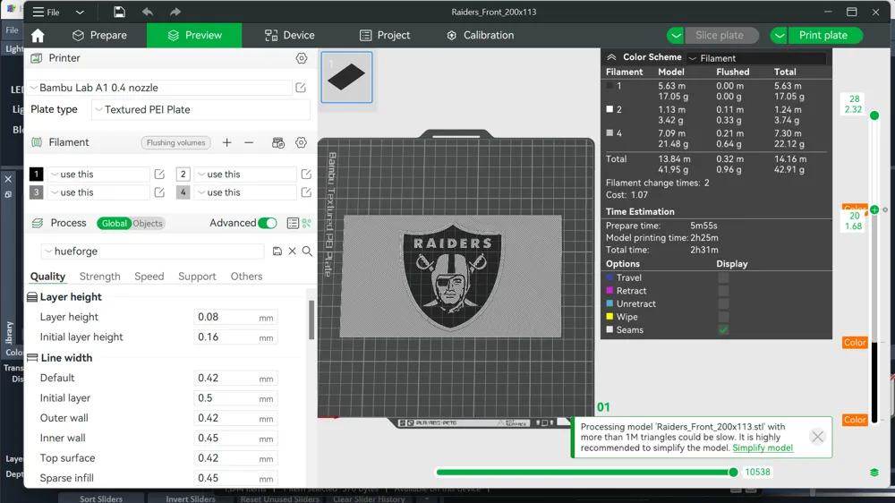Save the project with the disk icon

coord(119,12)
